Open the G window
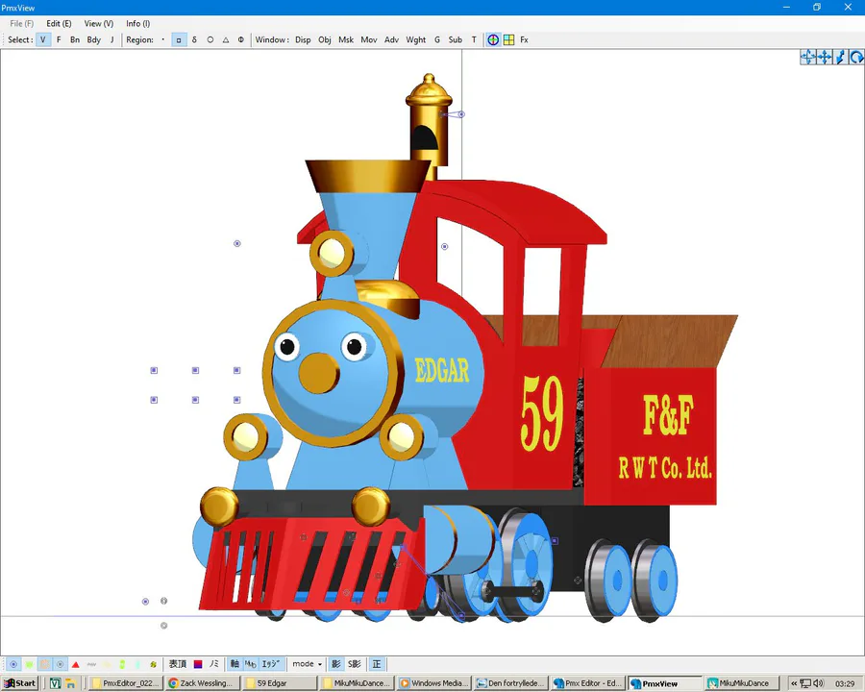The width and height of the screenshot is (865, 692). tap(437, 39)
